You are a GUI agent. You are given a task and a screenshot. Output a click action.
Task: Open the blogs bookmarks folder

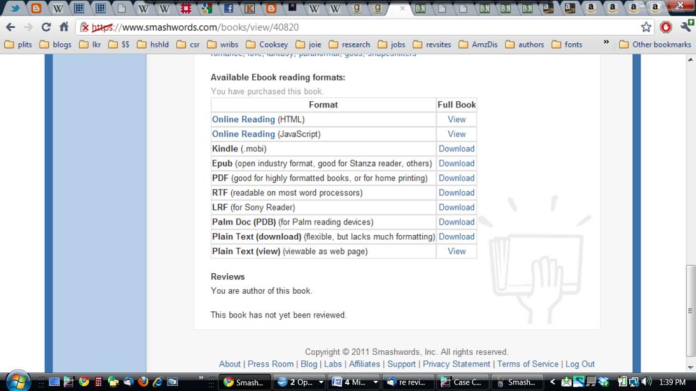click(55, 45)
